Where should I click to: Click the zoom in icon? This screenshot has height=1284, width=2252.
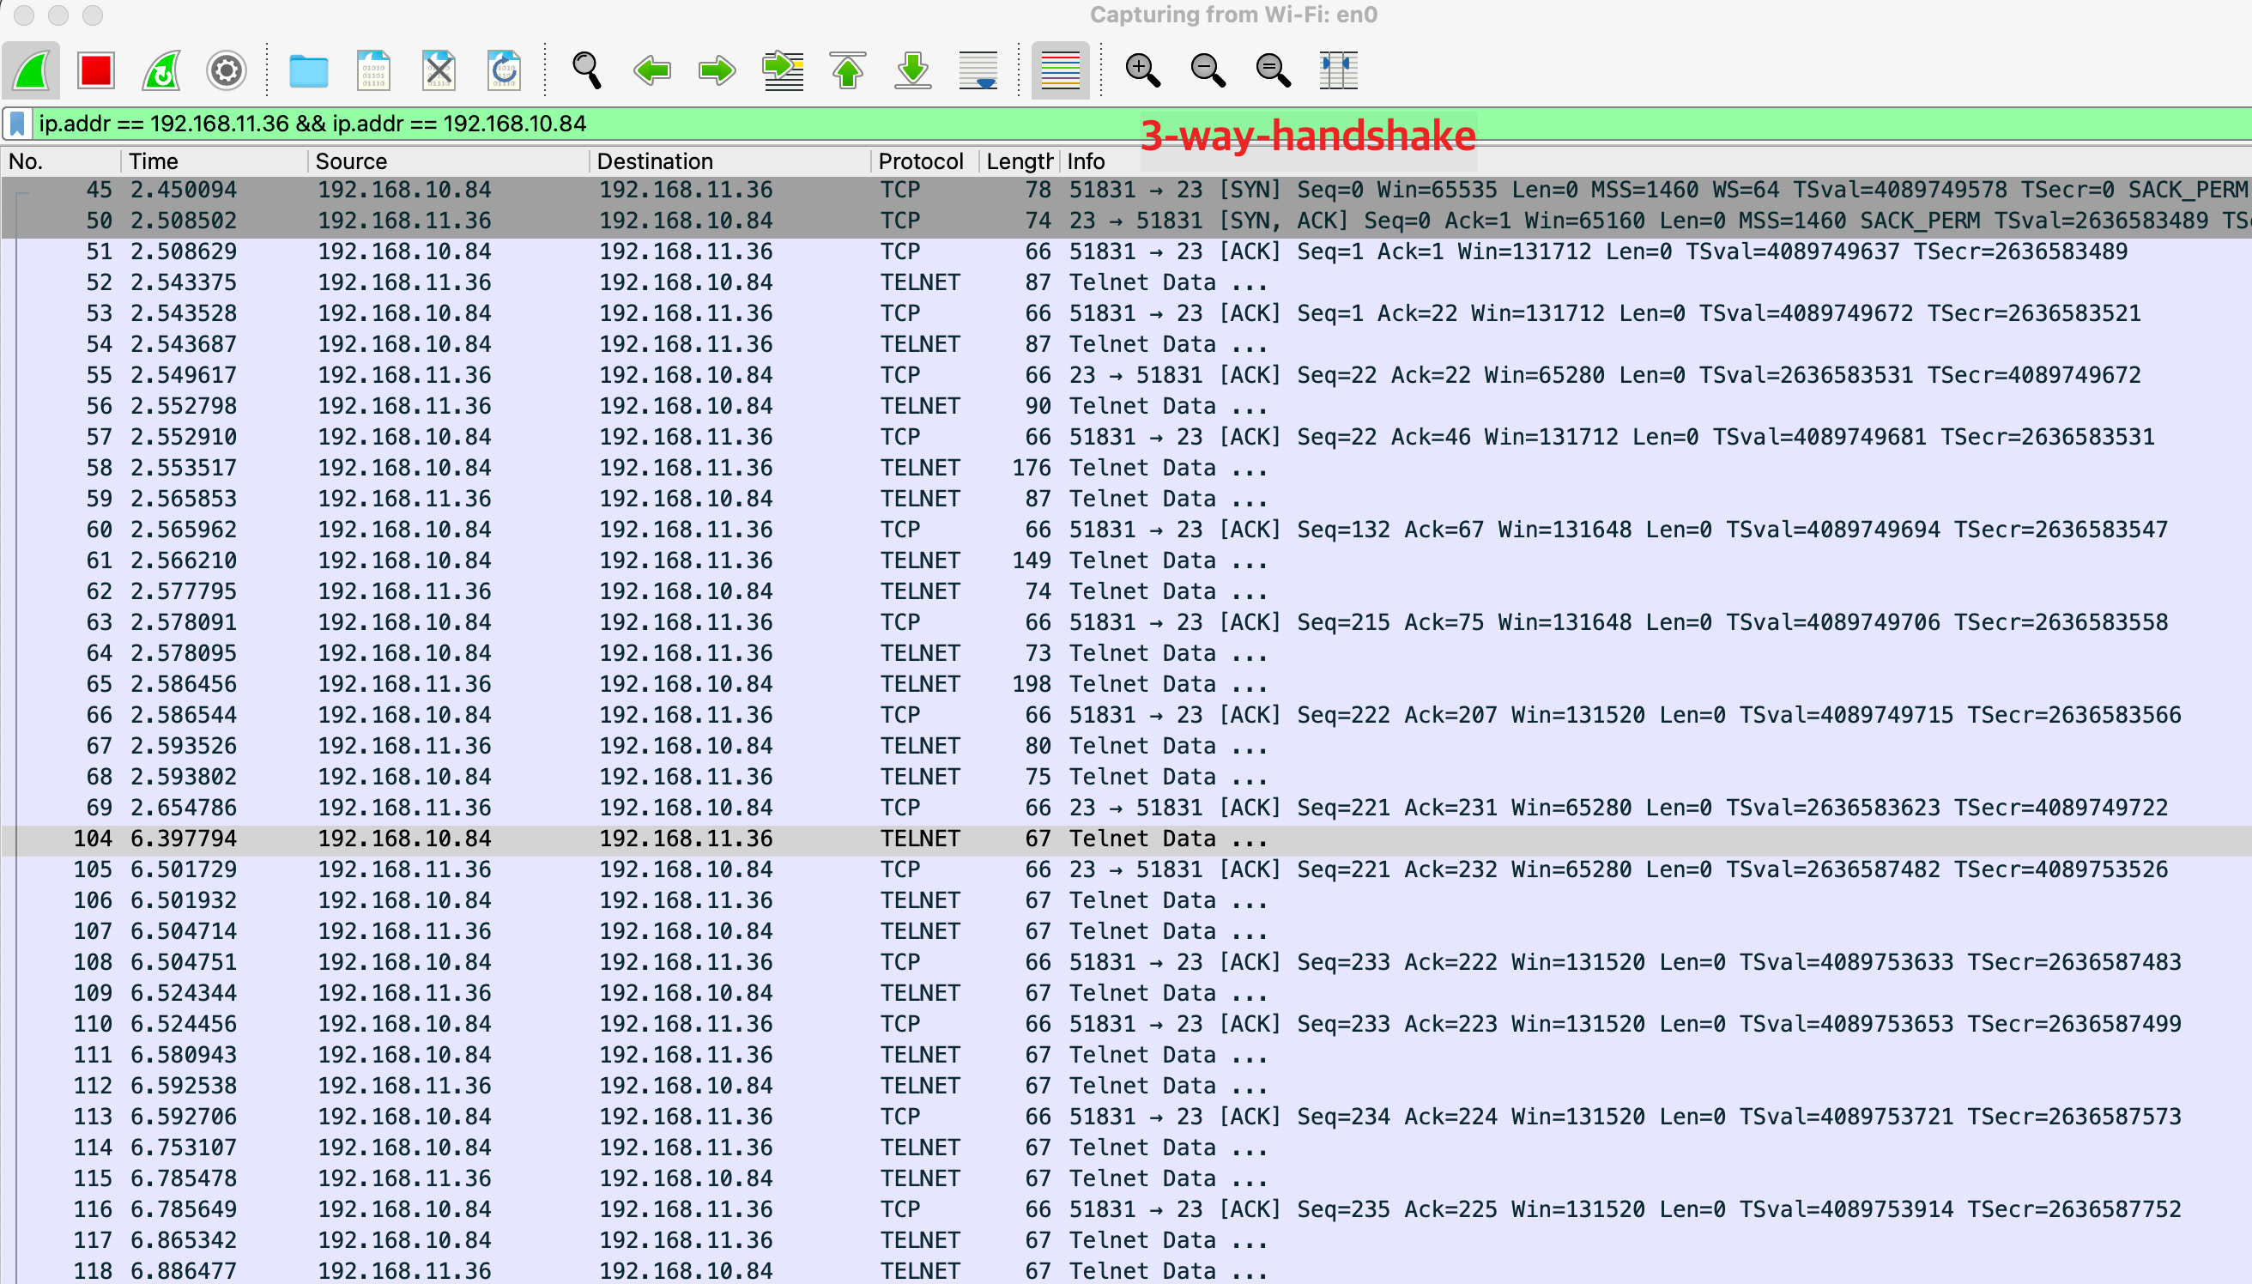1143,70
